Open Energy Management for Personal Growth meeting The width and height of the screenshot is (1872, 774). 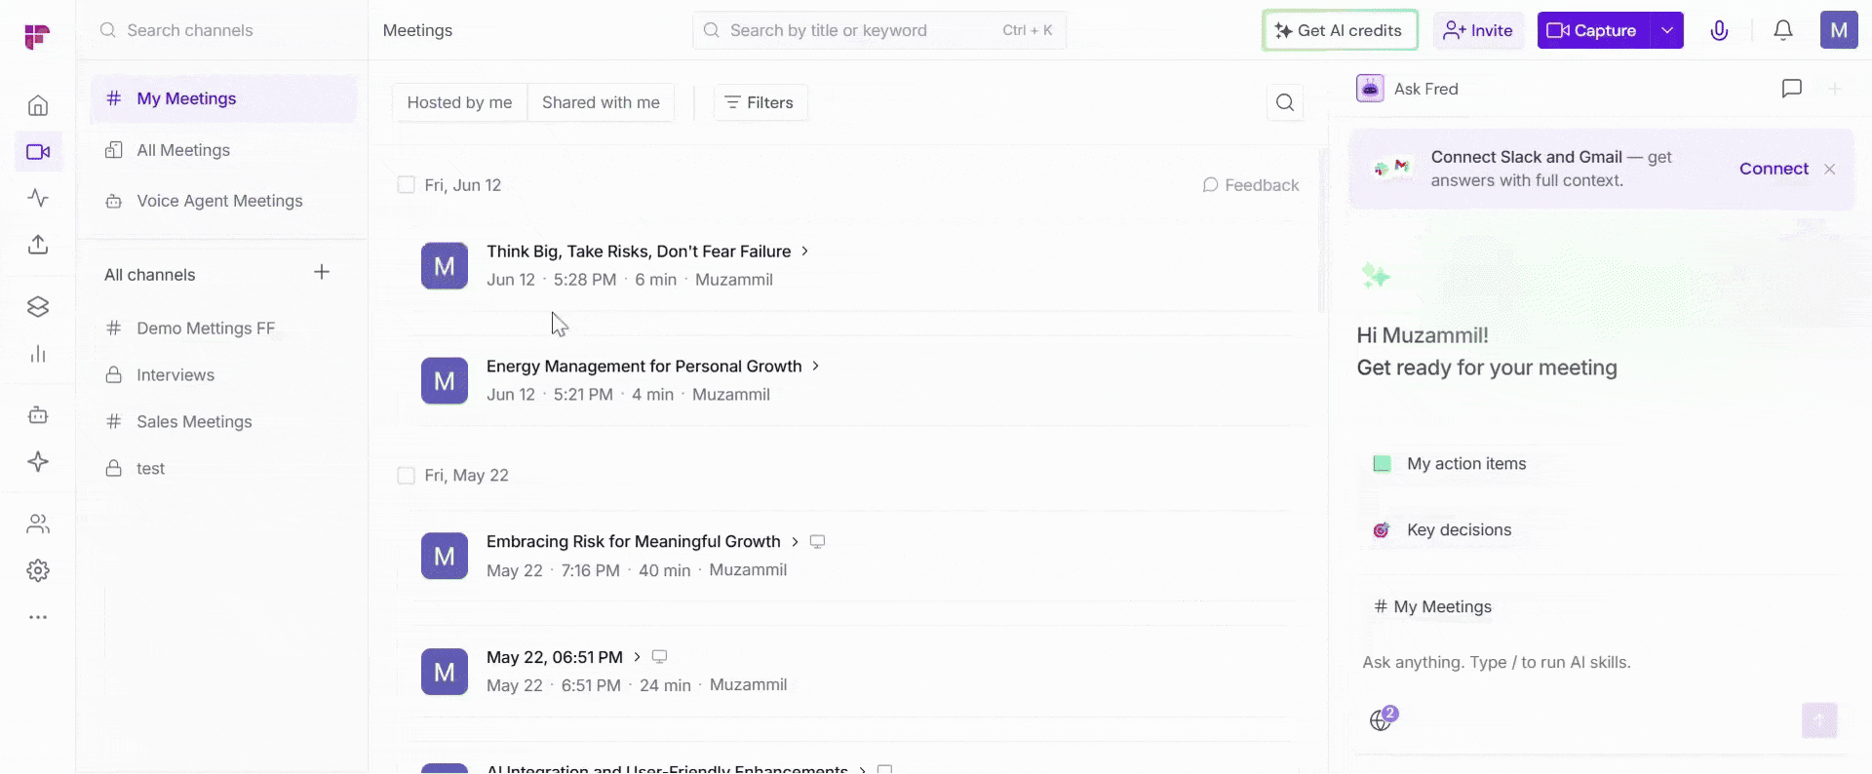[644, 367]
